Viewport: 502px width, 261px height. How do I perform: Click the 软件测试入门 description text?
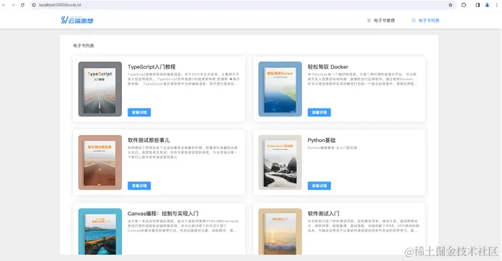(x=363, y=226)
